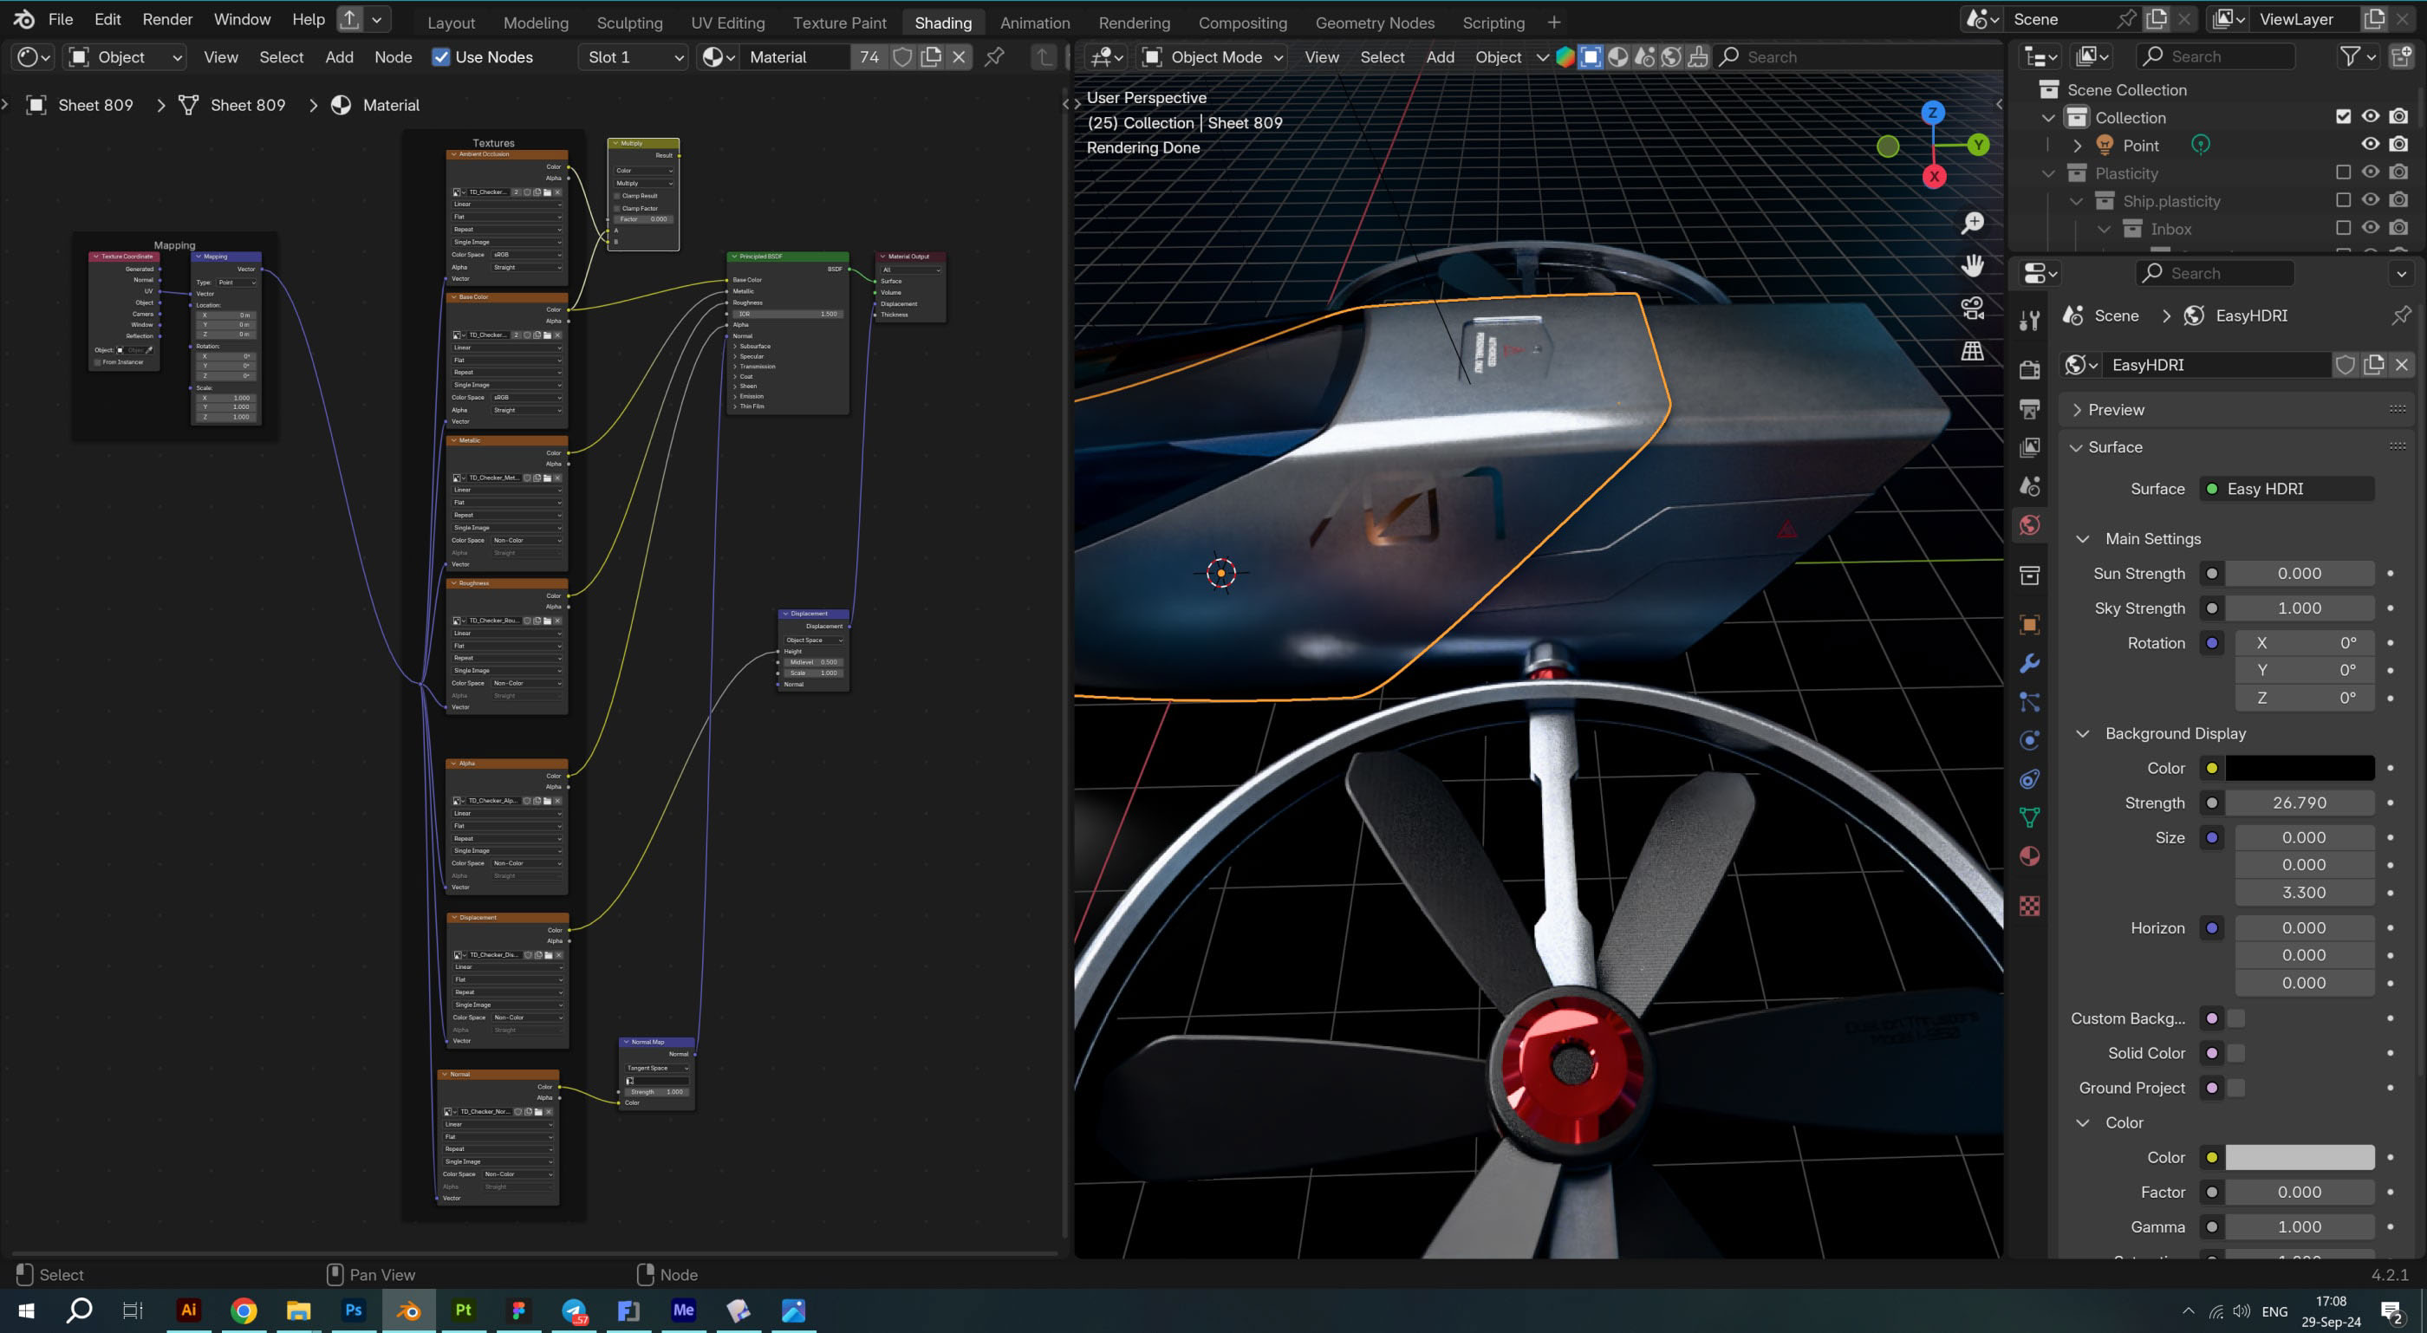The image size is (2427, 1333).
Task: Switch to orthographic grid view icon
Action: point(1972,351)
